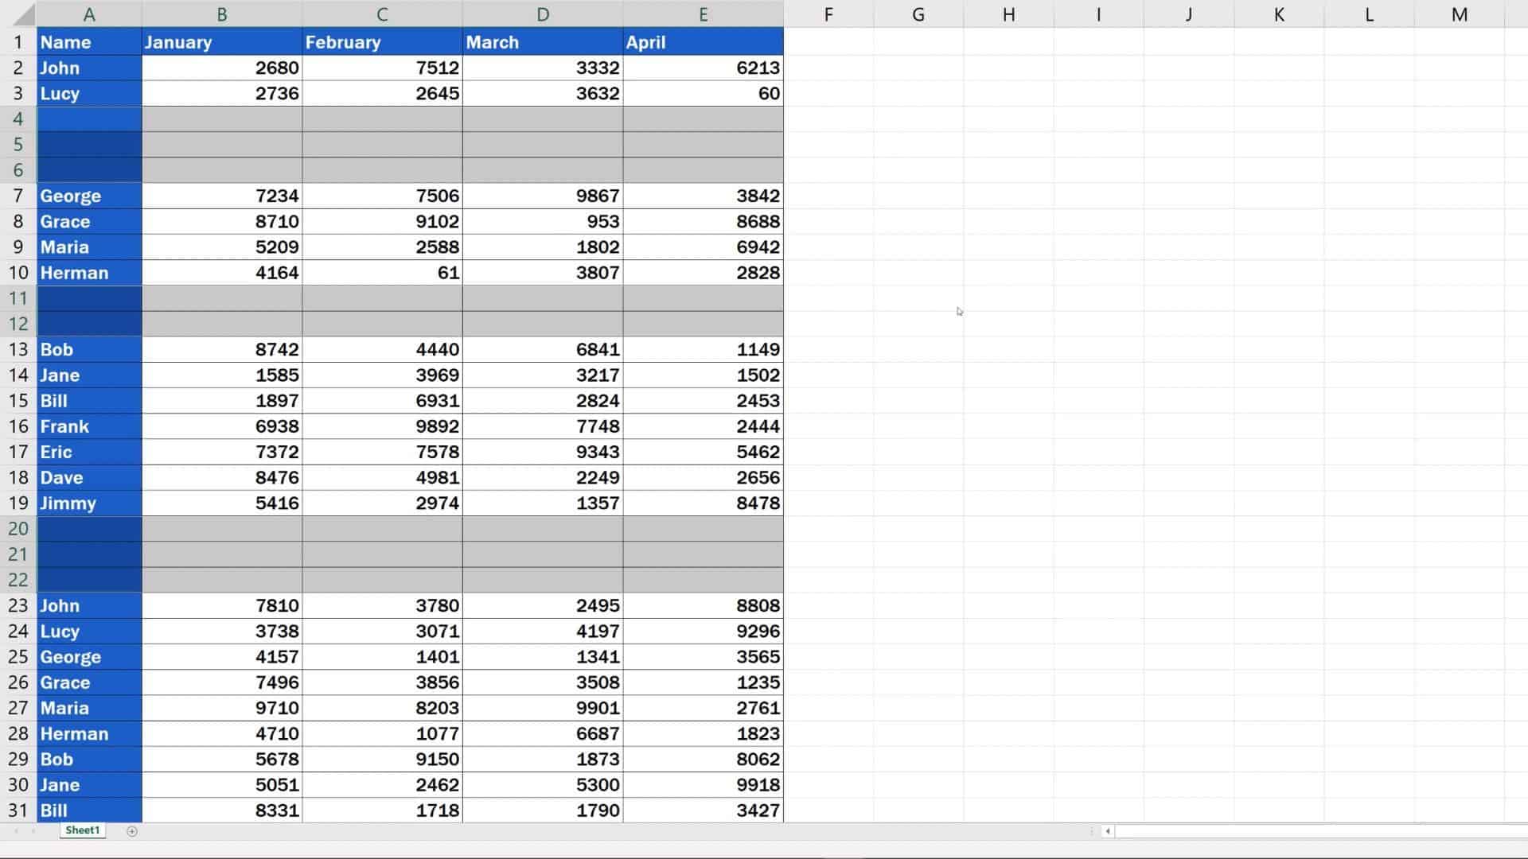Image resolution: width=1528 pixels, height=859 pixels.
Task: Select Herman's April value 2828
Action: (x=703, y=273)
